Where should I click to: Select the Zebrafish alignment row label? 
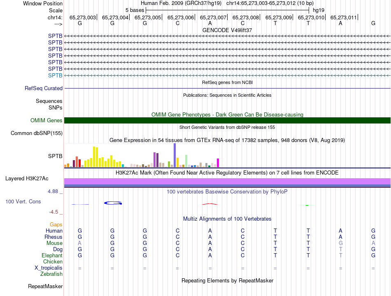point(51,274)
